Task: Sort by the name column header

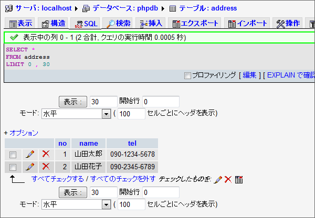Action: (88, 144)
